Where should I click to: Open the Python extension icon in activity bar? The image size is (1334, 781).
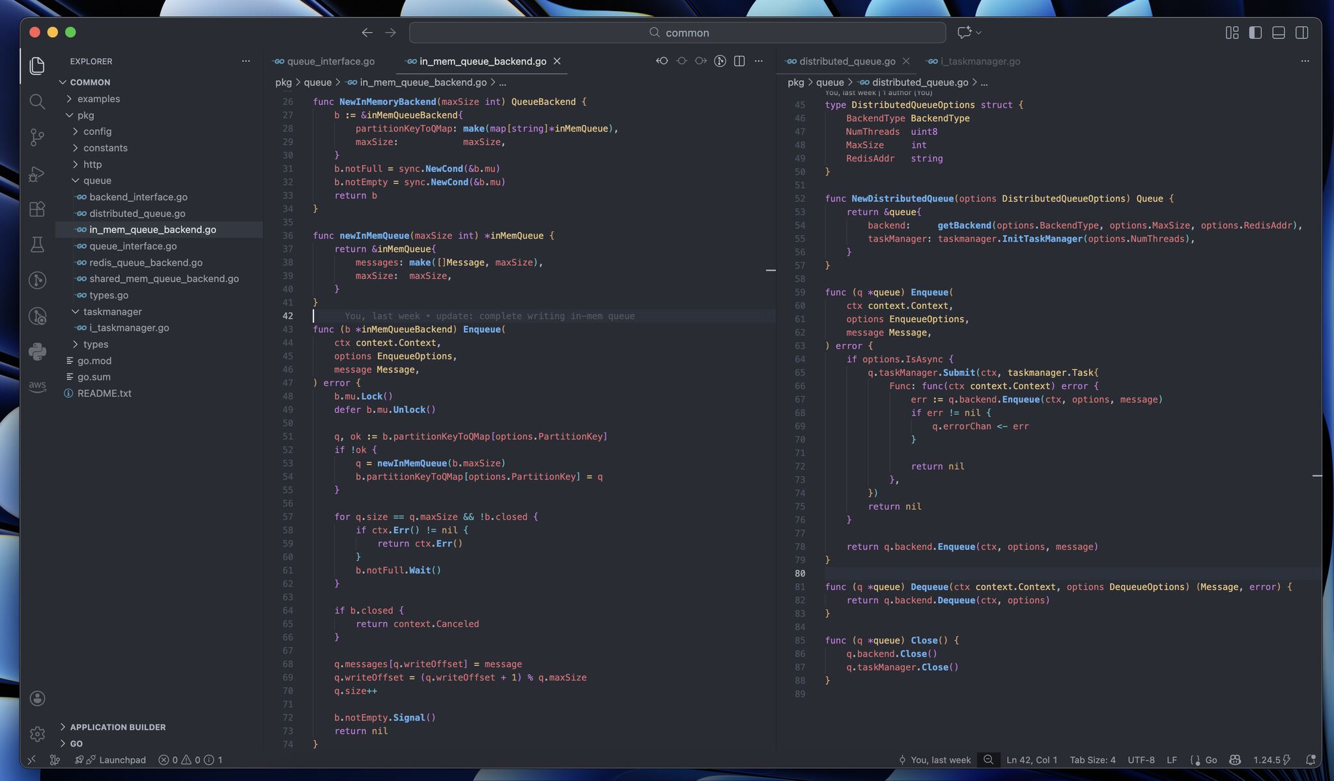tap(37, 352)
